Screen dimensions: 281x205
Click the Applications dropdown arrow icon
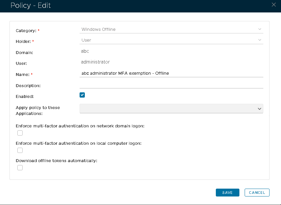pyautogui.click(x=259, y=109)
